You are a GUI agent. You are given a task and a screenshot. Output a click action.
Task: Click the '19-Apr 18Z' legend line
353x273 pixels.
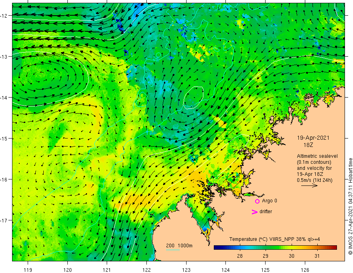click(x=310, y=174)
